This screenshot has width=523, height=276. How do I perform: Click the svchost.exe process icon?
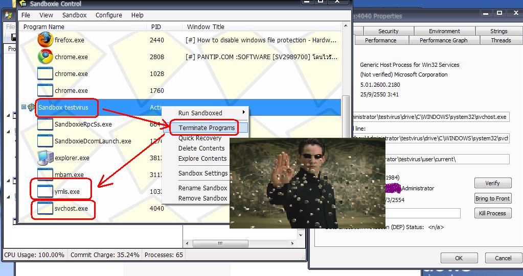pos(45,209)
